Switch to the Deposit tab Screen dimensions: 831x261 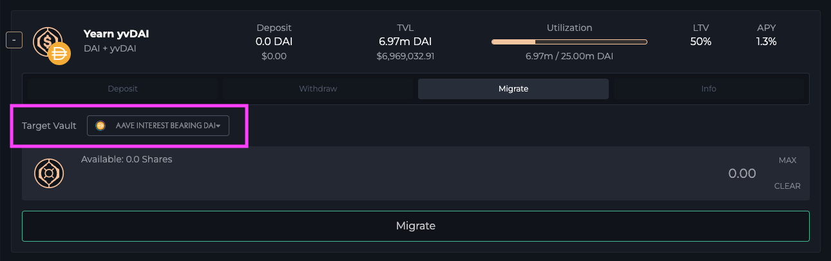(x=122, y=89)
